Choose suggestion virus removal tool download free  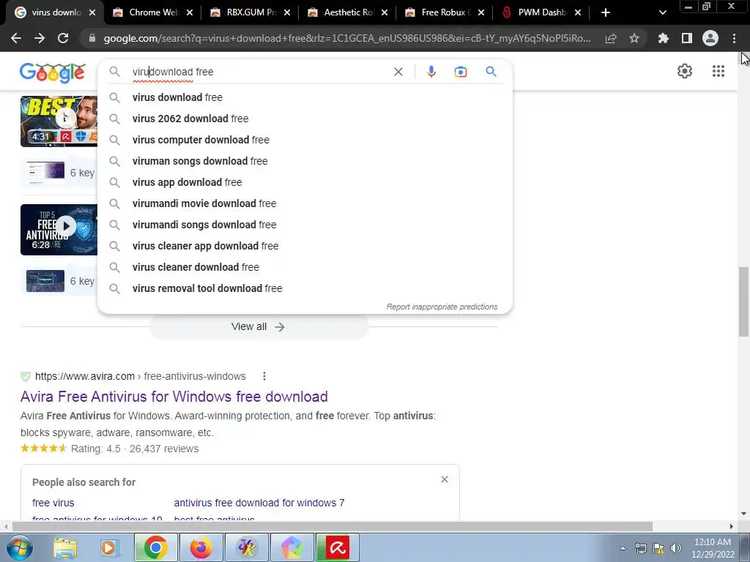(305, 288)
